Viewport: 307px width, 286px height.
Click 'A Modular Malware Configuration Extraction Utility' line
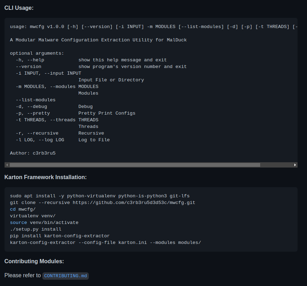click(x=98, y=40)
